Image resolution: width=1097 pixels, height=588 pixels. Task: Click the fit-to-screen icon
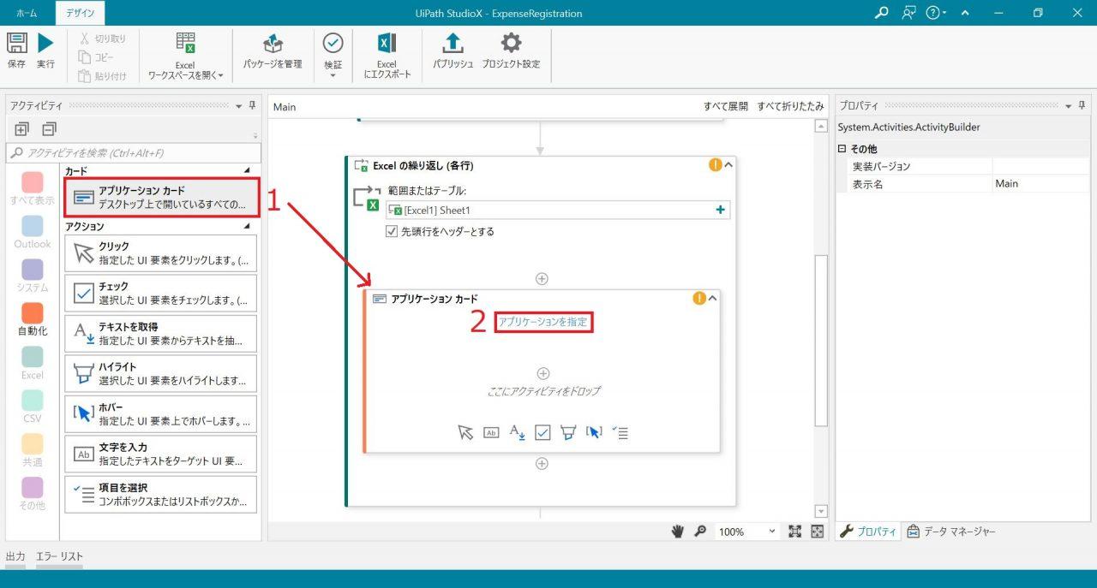794,532
